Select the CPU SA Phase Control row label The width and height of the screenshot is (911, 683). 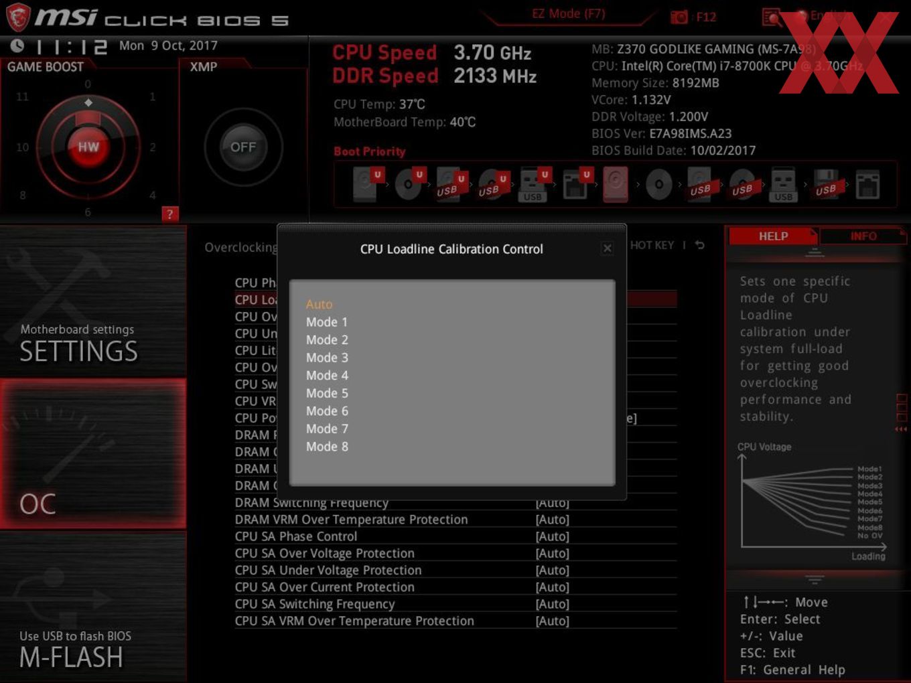tap(295, 536)
